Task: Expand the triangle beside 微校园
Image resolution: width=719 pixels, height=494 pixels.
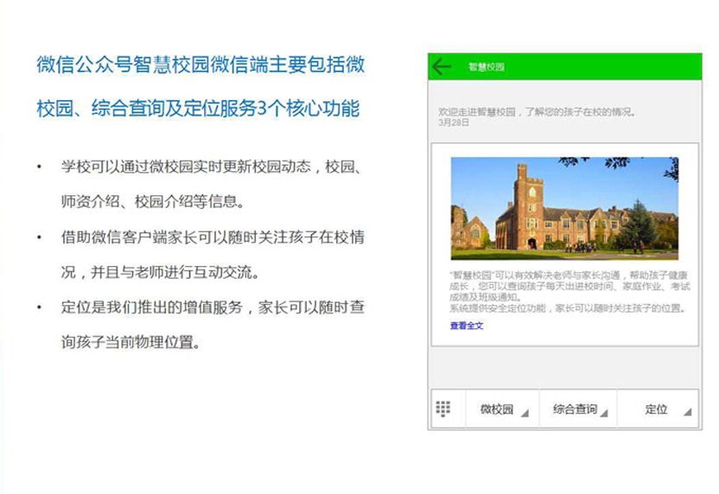Action: tap(525, 413)
